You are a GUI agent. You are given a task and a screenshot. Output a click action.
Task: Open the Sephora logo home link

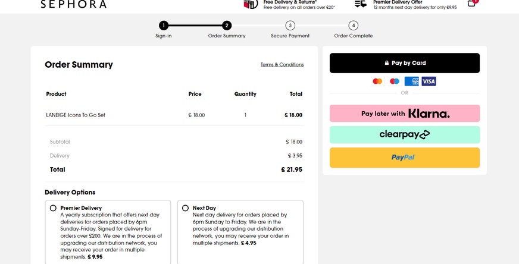tap(73, 4)
